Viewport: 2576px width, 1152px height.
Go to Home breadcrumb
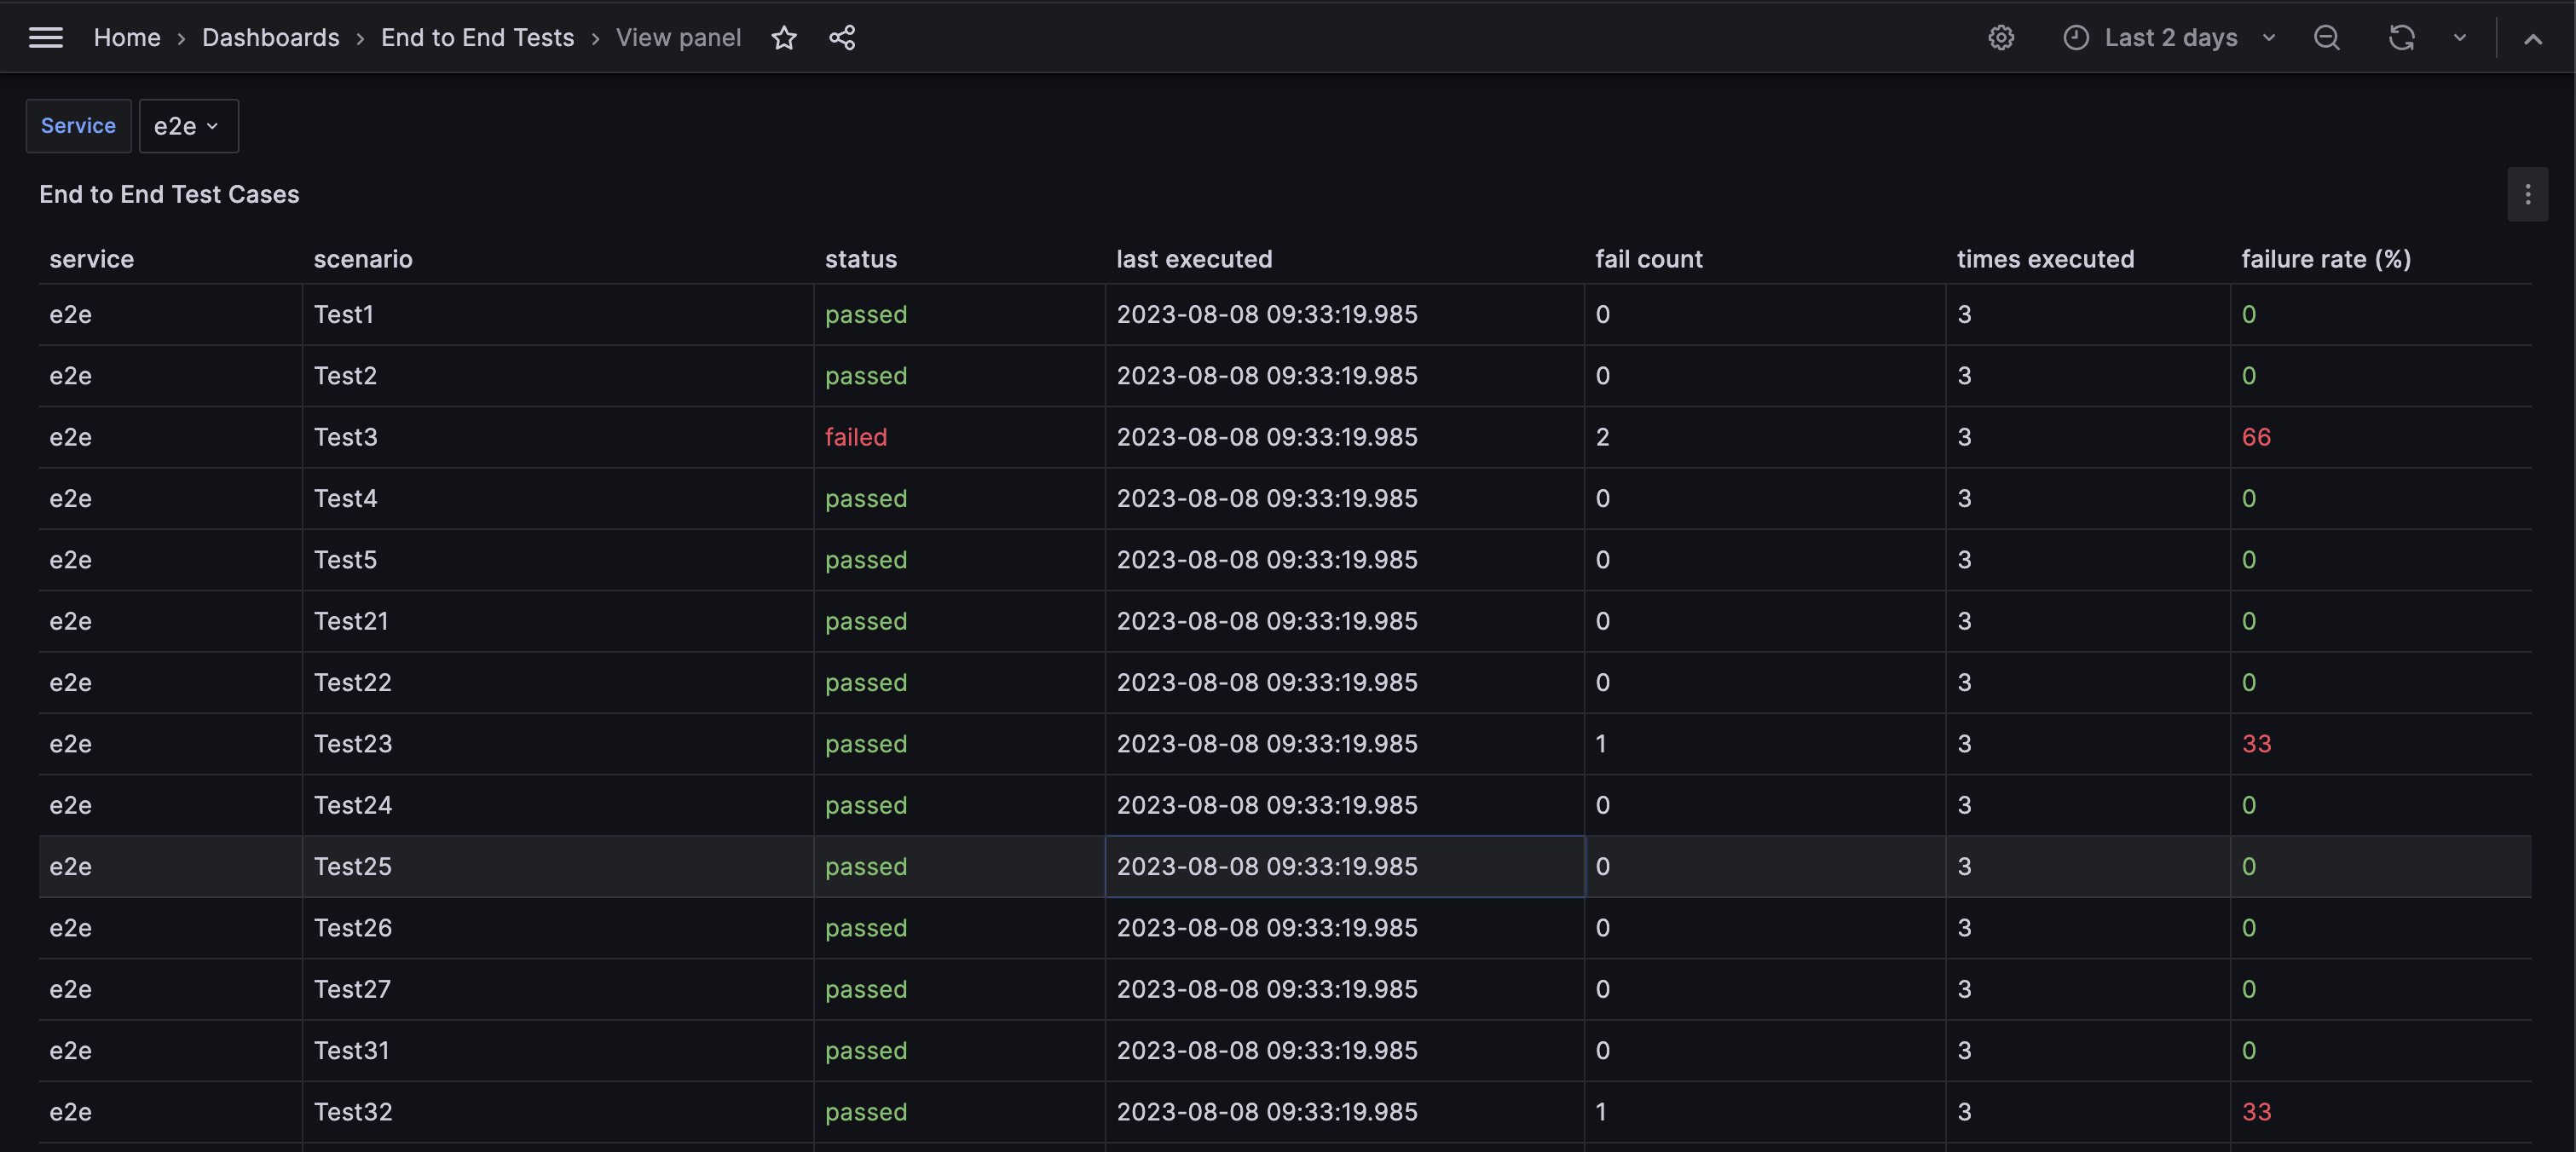(127, 38)
